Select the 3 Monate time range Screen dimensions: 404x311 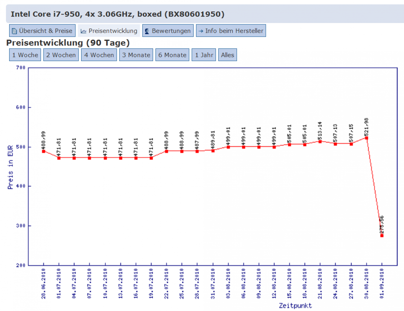coord(136,55)
